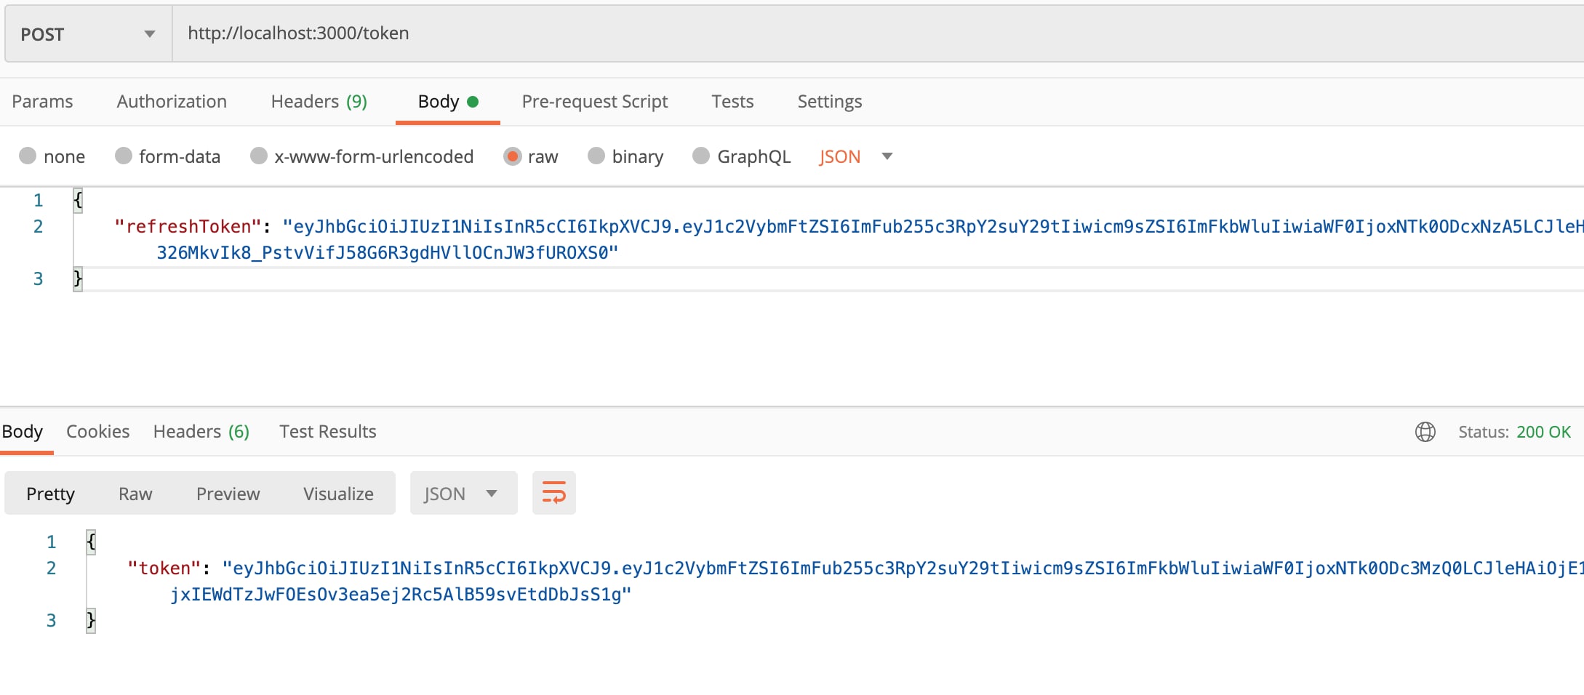
Task: Switch response view to Raw
Action: 135,494
